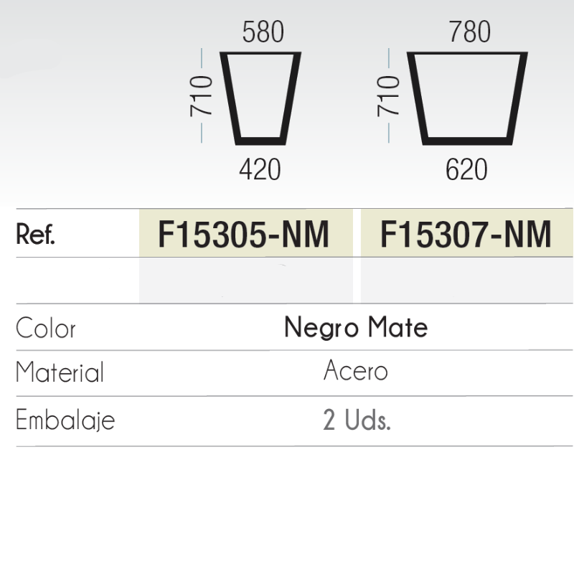The width and height of the screenshot is (574, 574).
Task: Select the 620 bottom width dimension
Action: pos(466,170)
